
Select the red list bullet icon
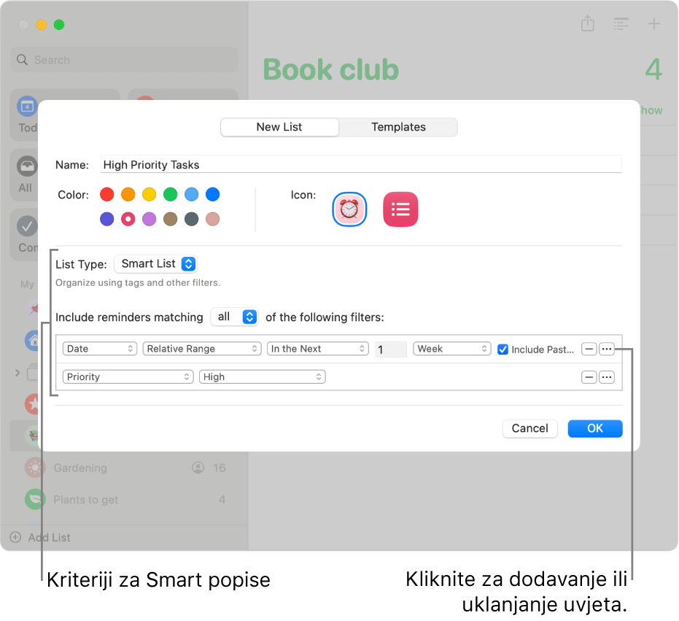coord(400,209)
